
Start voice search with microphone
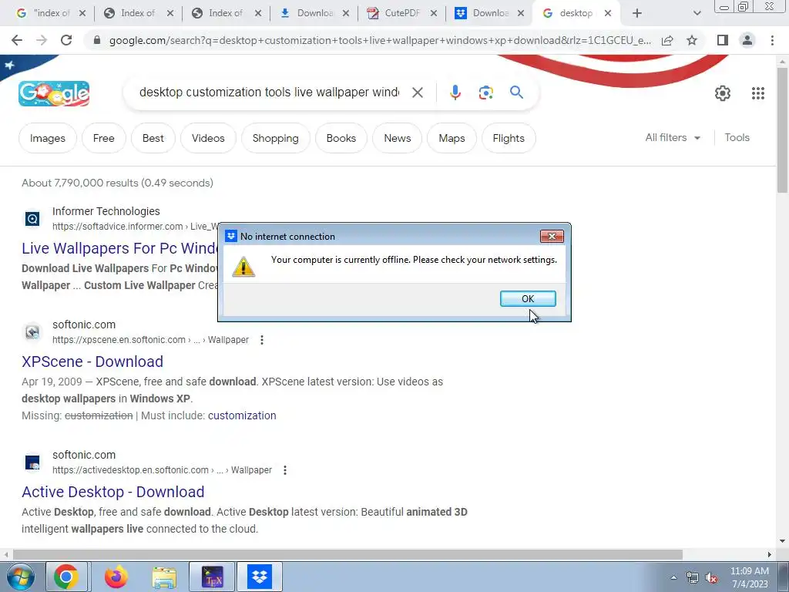(455, 92)
